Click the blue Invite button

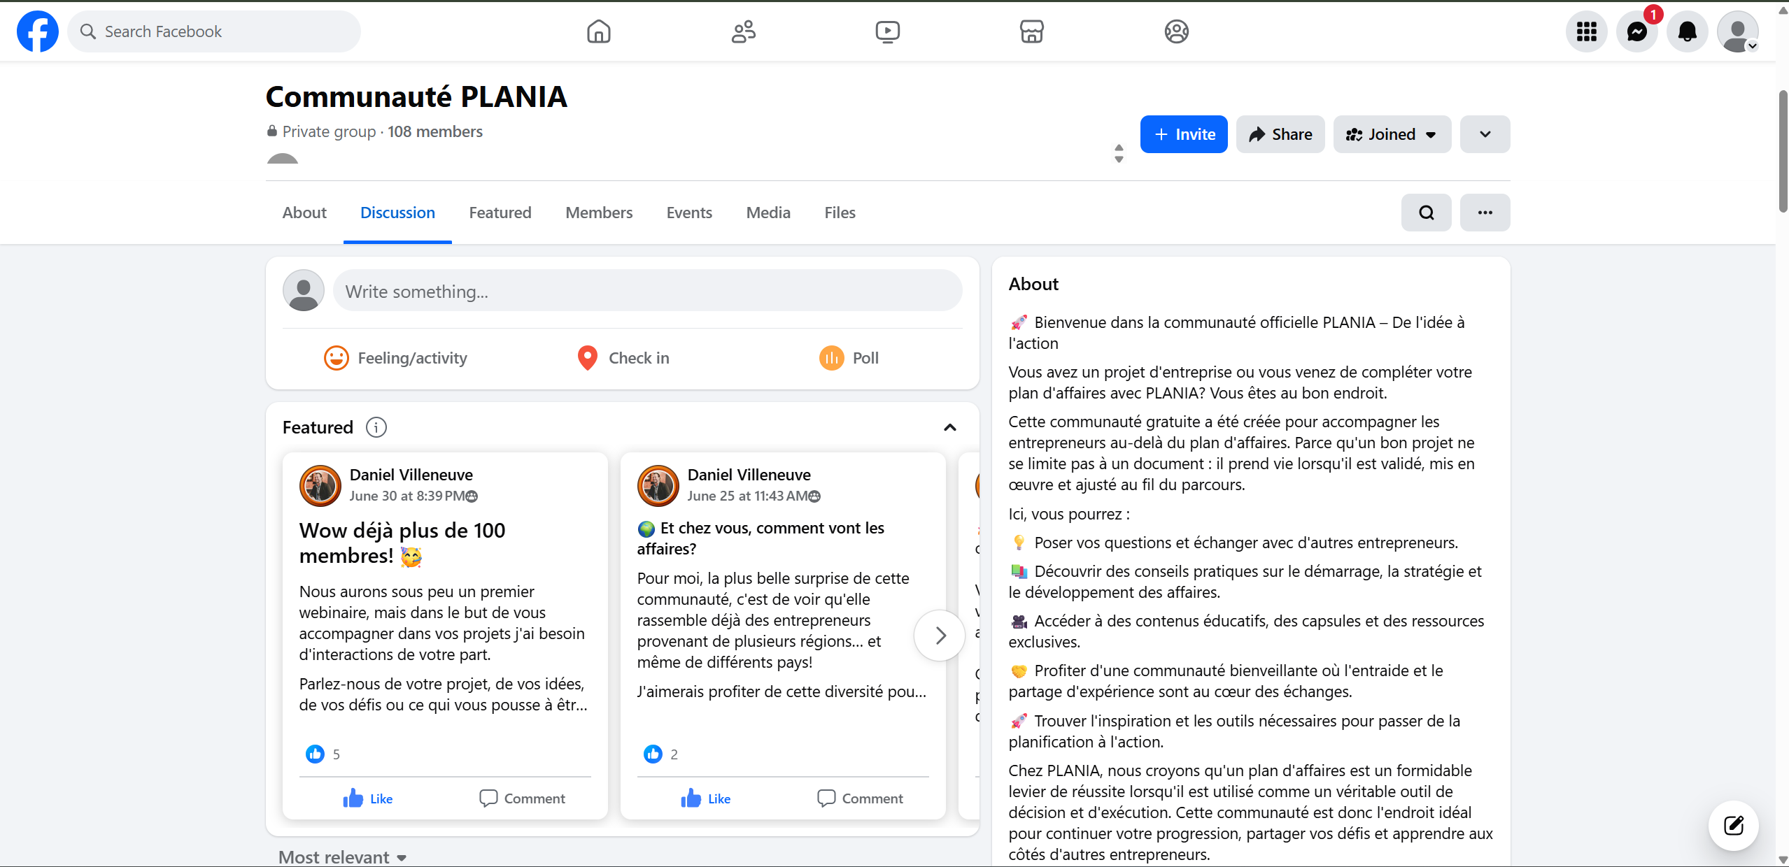click(1184, 134)
